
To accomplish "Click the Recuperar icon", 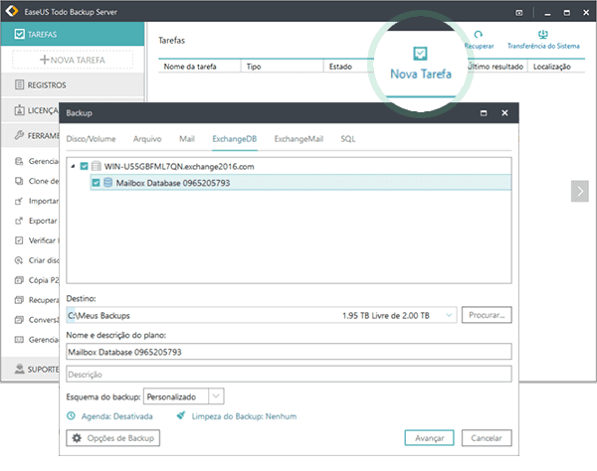I will click(x=479, y=35).
